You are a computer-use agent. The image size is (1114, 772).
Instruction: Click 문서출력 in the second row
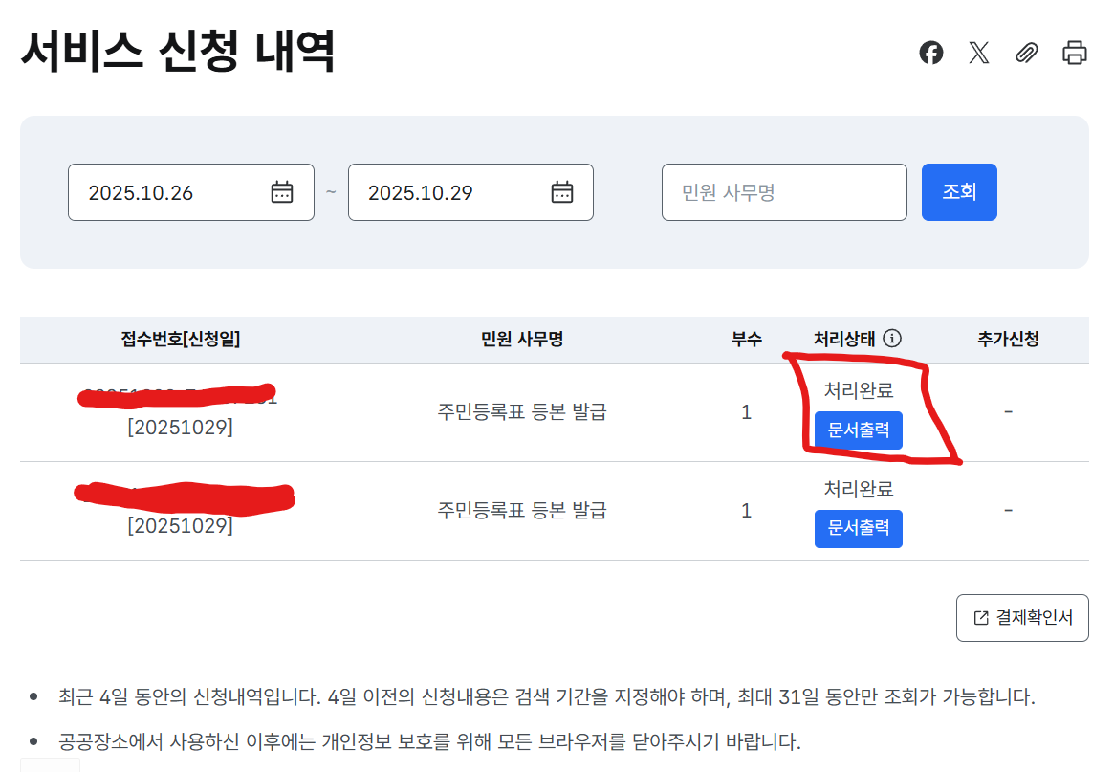(x=858, y=528)
